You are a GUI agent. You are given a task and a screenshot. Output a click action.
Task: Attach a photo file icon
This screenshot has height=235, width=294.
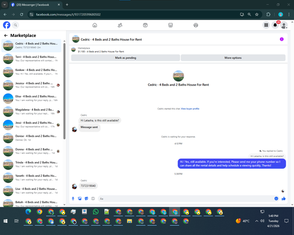(79, 199)
